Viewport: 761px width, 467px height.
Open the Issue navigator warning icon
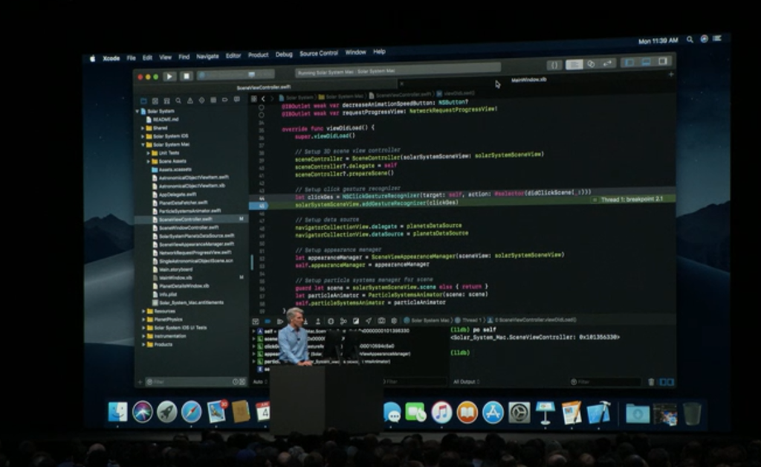(190, 100)
